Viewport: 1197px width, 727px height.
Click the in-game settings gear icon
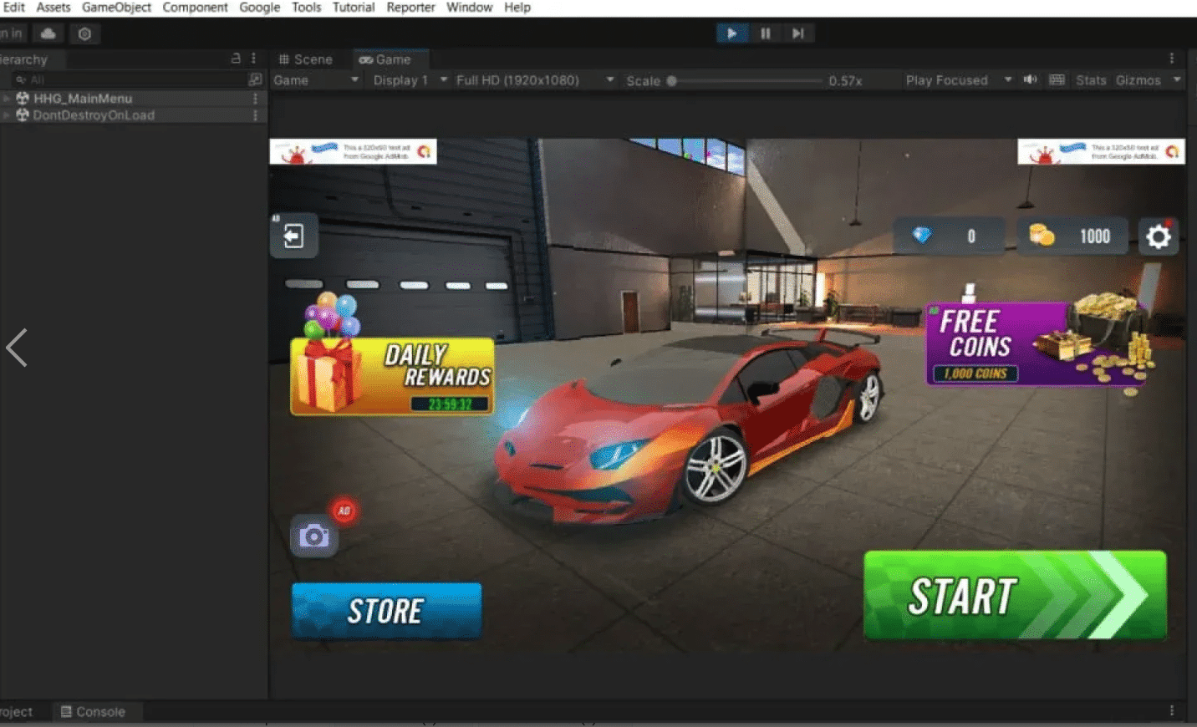click(1158, 237)
